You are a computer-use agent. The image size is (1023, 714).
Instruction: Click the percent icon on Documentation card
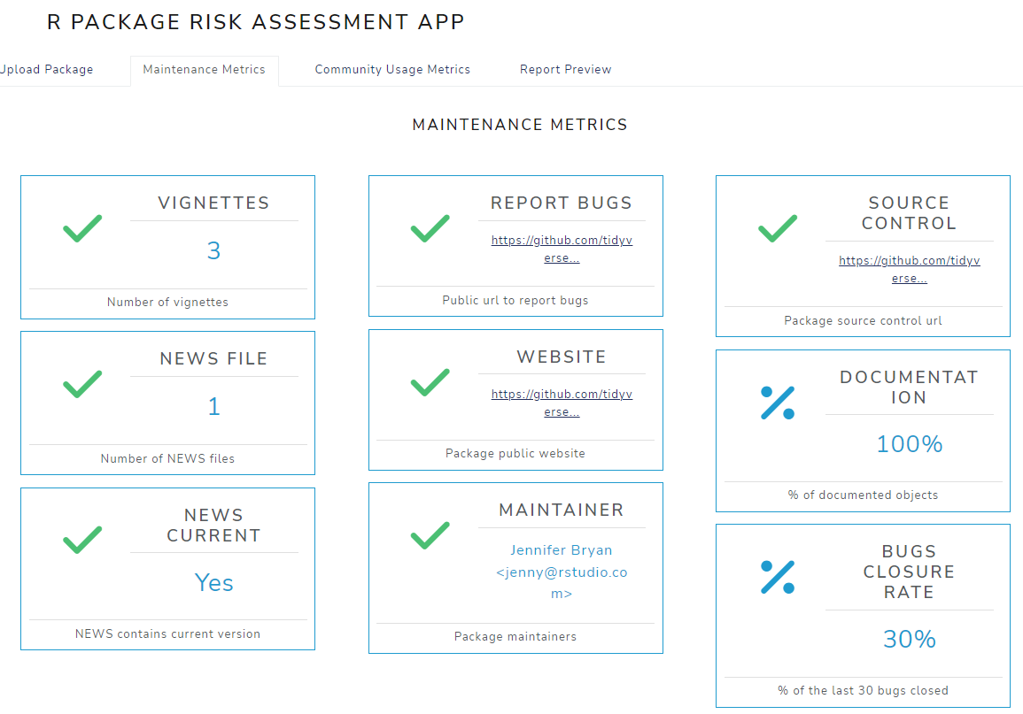(x=778, y=403)
